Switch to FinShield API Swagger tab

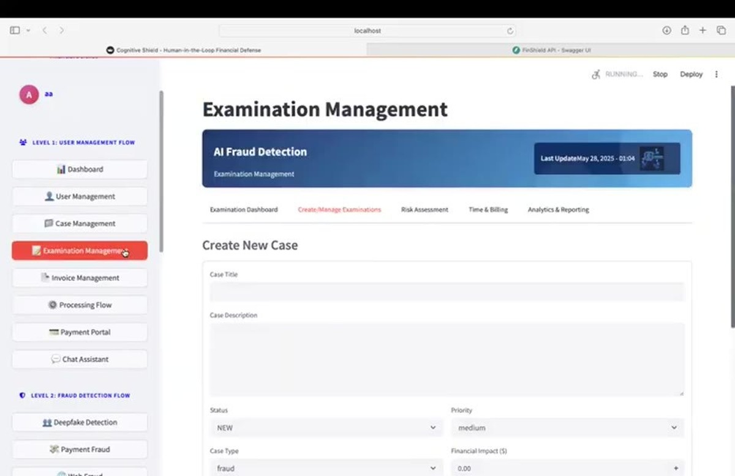click(551, 50)
